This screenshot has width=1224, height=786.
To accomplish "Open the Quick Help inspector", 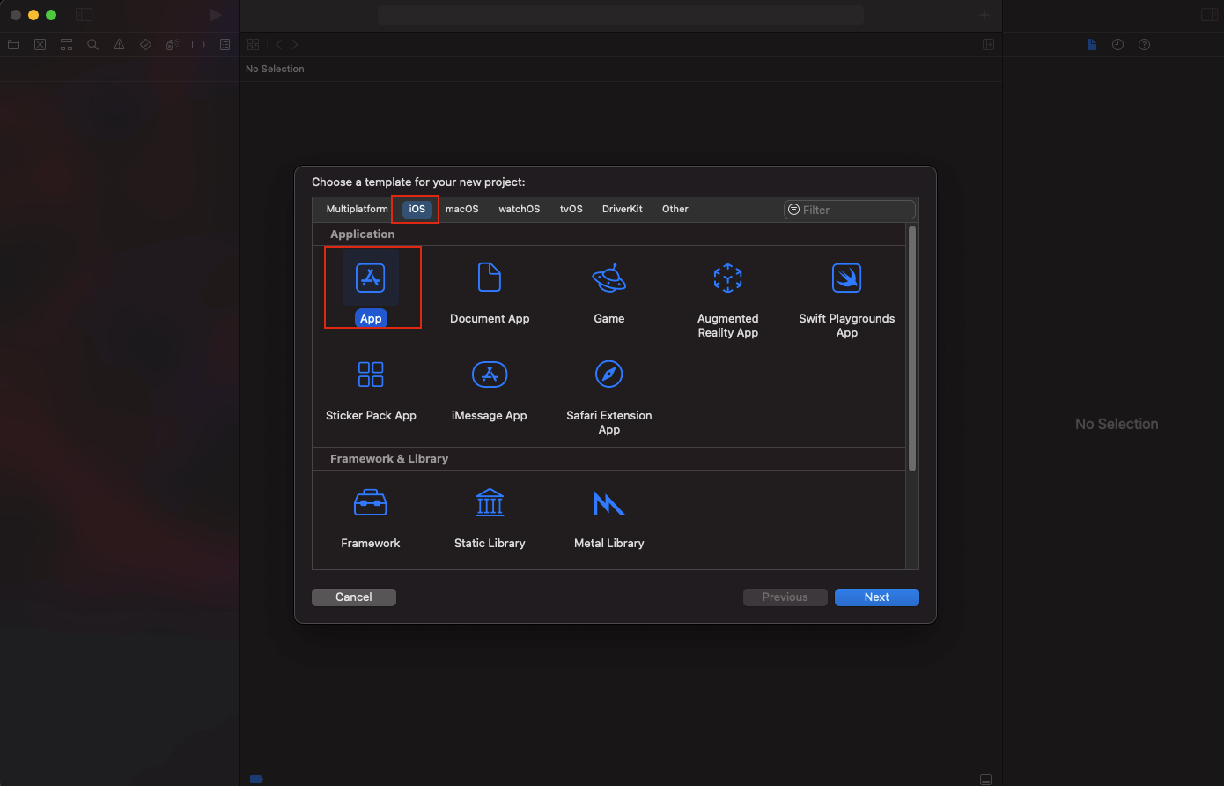I will pos(1144,44).
